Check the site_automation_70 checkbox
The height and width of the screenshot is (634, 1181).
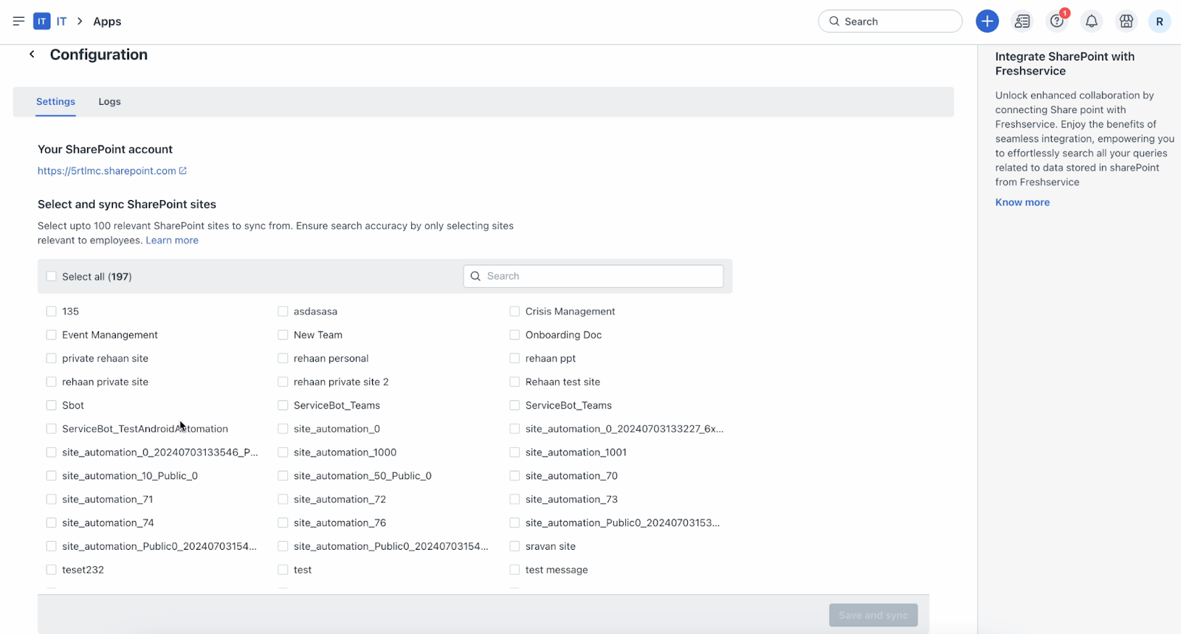[514, 476]
